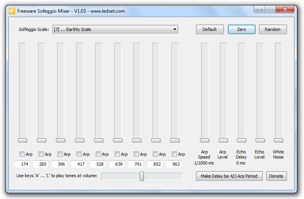Click the app icon in the title bar
This screenshot has width=304, height=199.
tap(12, 11)
